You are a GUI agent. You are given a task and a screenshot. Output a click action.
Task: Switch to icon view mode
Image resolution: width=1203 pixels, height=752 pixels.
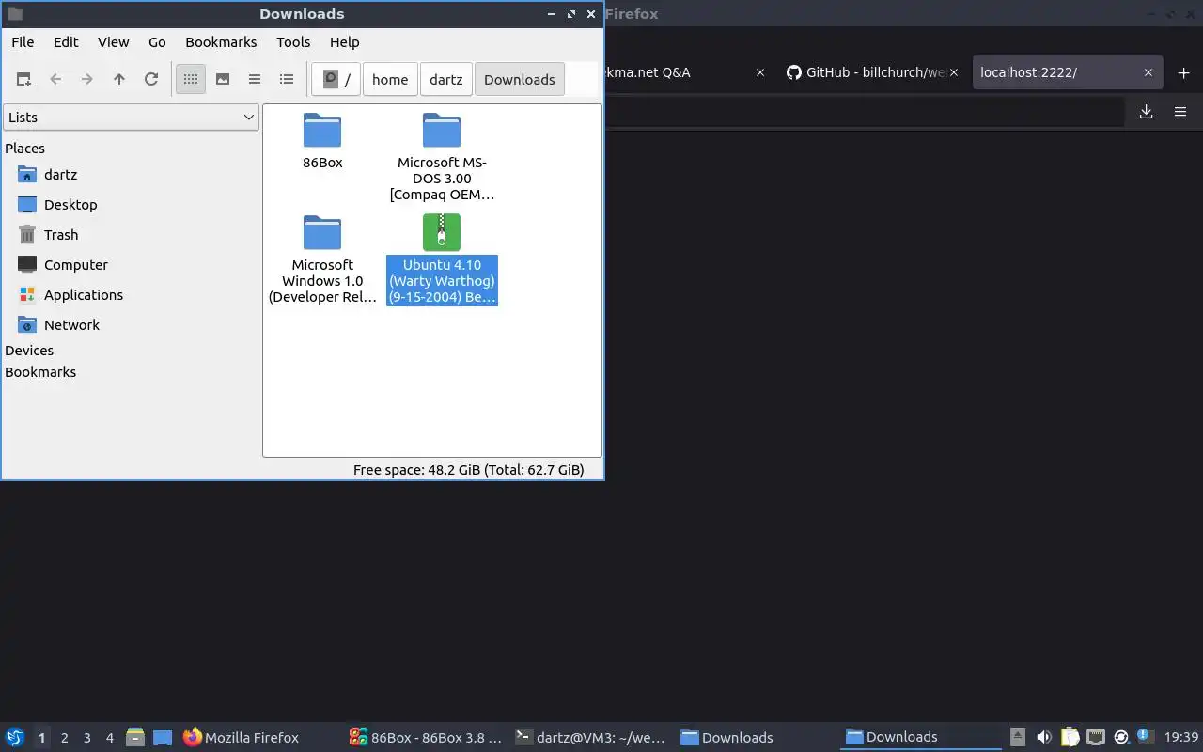tap(191, 80)
